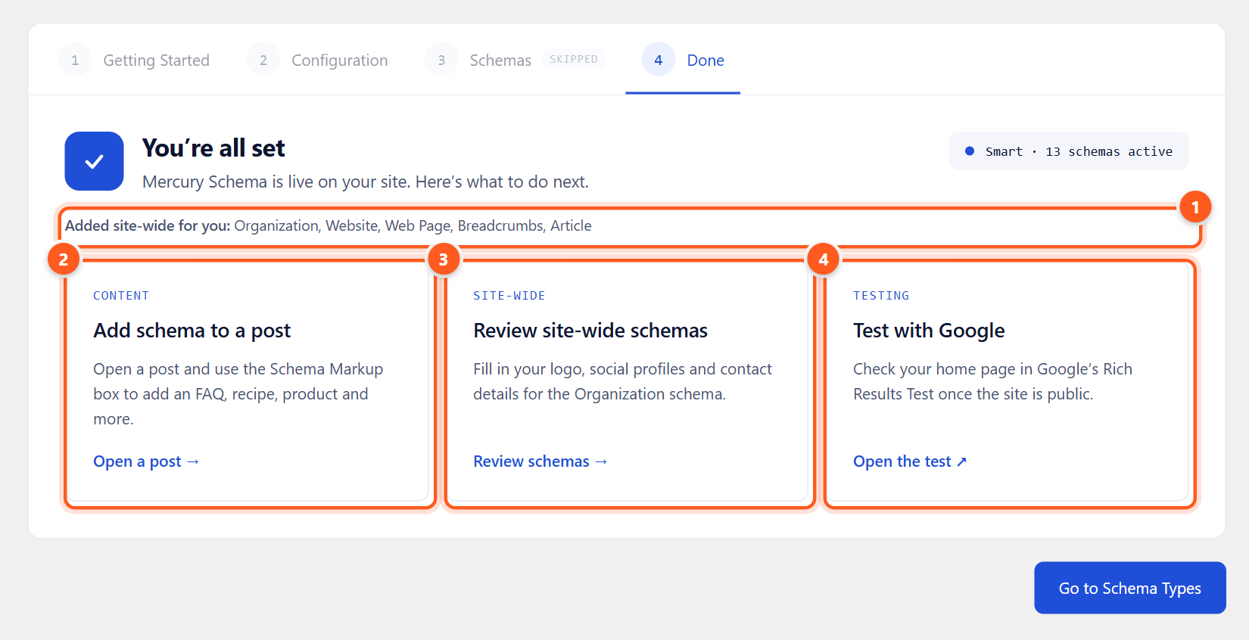Click step number 1 circle
This screenshot has width=1249, height=640.
click(x=75, y=60)
